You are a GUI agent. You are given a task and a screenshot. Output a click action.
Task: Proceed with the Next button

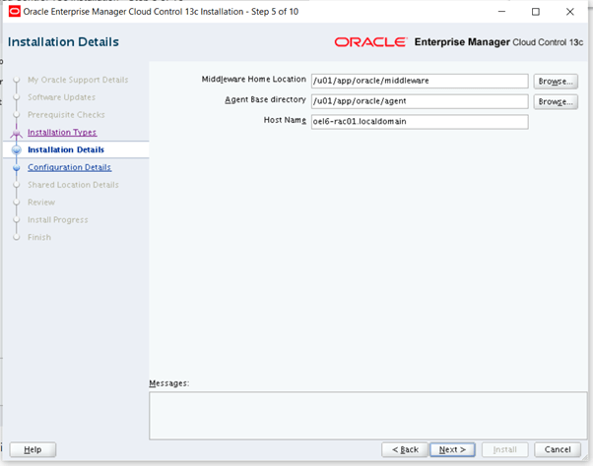452,449
